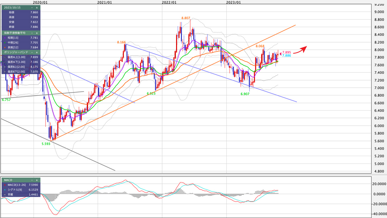387x218 pixels.
Task: Minimize the 指数平滑移動平均 panel
Action: coord(32,33)
